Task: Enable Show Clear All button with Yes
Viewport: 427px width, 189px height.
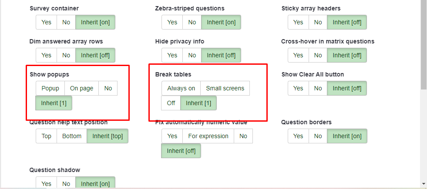Action: point(298,88)
